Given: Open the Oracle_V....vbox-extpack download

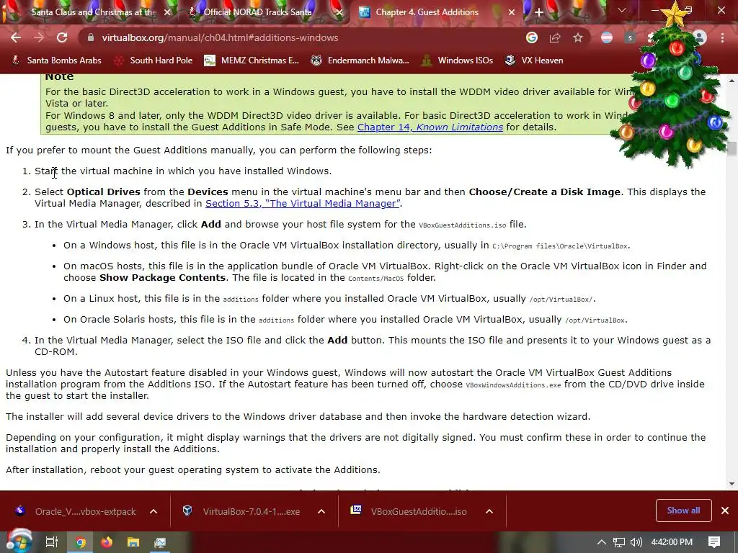Looking at the screenshot, I should 78,511.
